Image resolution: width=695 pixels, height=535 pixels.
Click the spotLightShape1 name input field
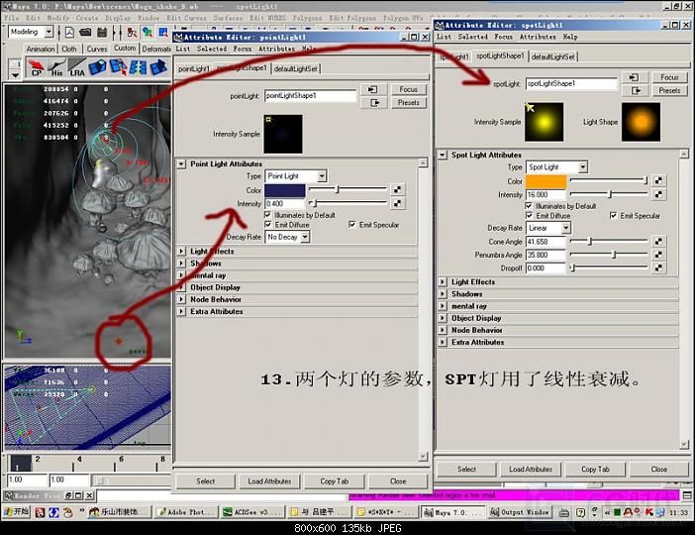[571, 84]
